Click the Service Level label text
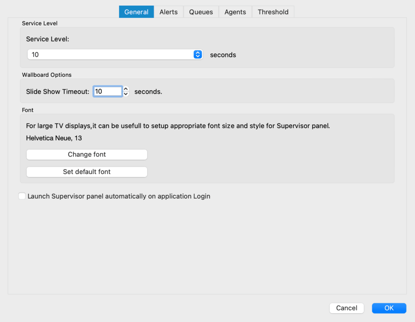This screenshot has height=322, width=415. point(48,39)
